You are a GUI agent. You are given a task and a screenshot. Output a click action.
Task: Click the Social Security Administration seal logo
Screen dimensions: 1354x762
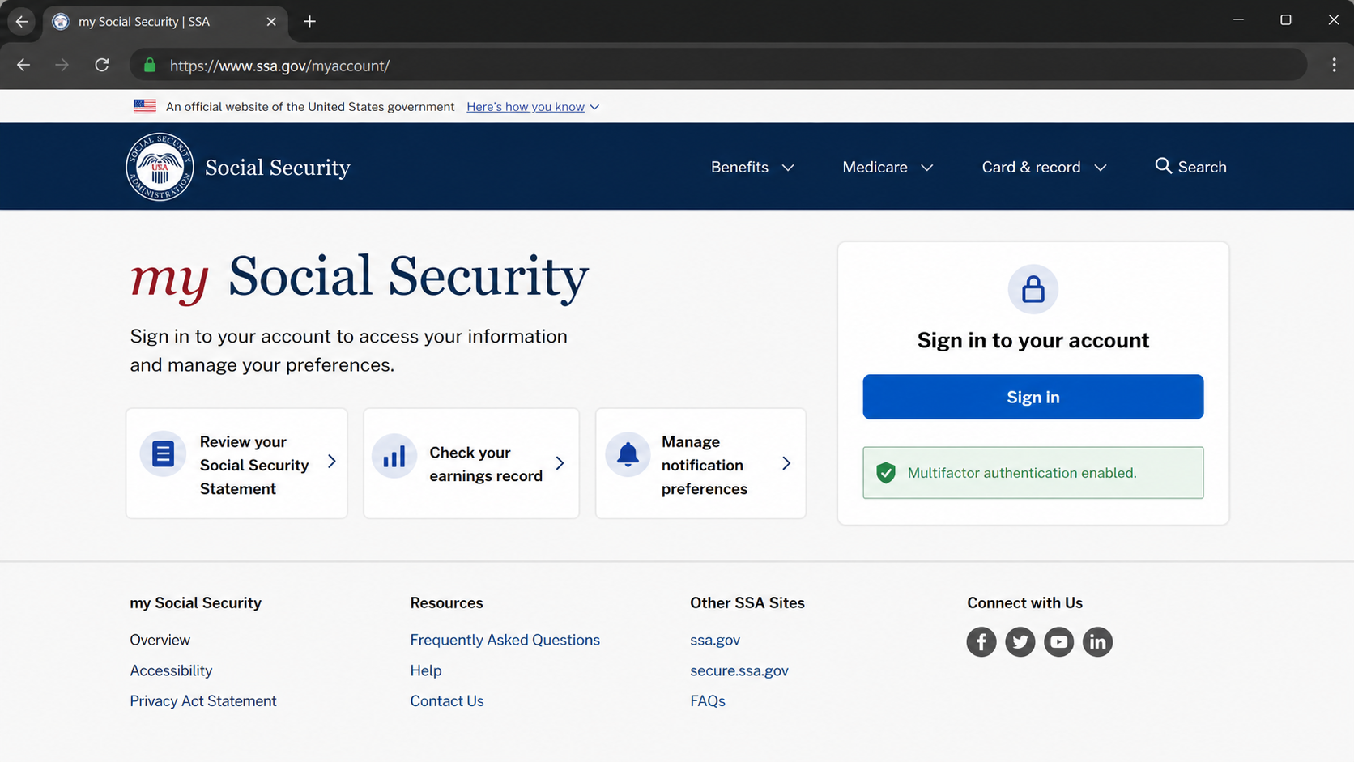coord(160,167)
